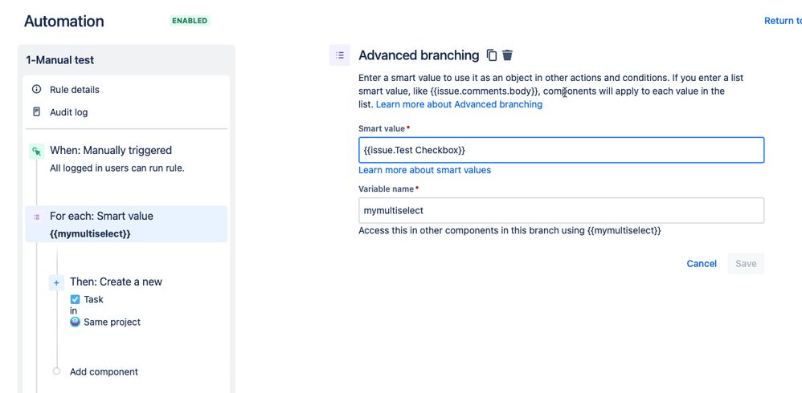Open Learn more about Advanced branching link
Screen dimensions: 802x393
[x=459, y=104]
